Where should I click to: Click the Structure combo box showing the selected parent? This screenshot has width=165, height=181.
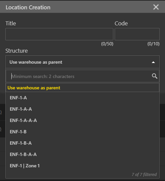[82, 62]
